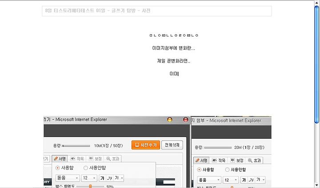Open the 가 text color dropdown in 20M window
This screenshot has width=320, height=188.
coord(260,180)
